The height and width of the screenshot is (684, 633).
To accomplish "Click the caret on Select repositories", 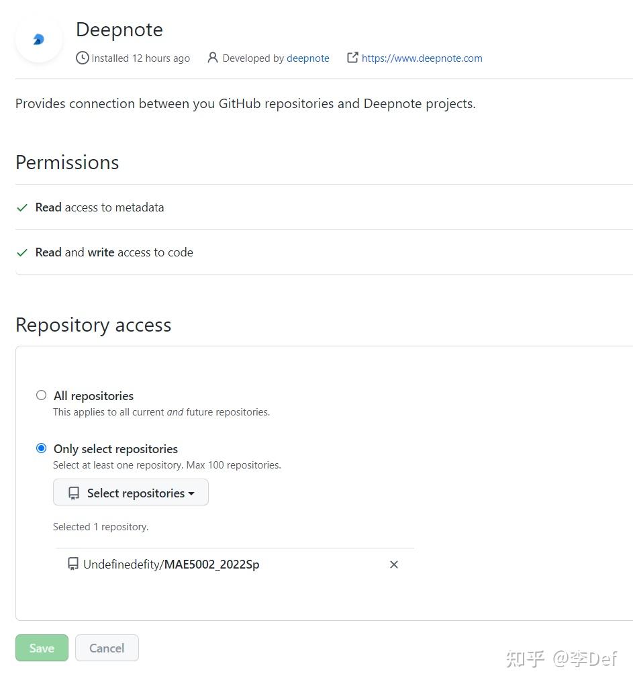I will (x=191, y=492).
